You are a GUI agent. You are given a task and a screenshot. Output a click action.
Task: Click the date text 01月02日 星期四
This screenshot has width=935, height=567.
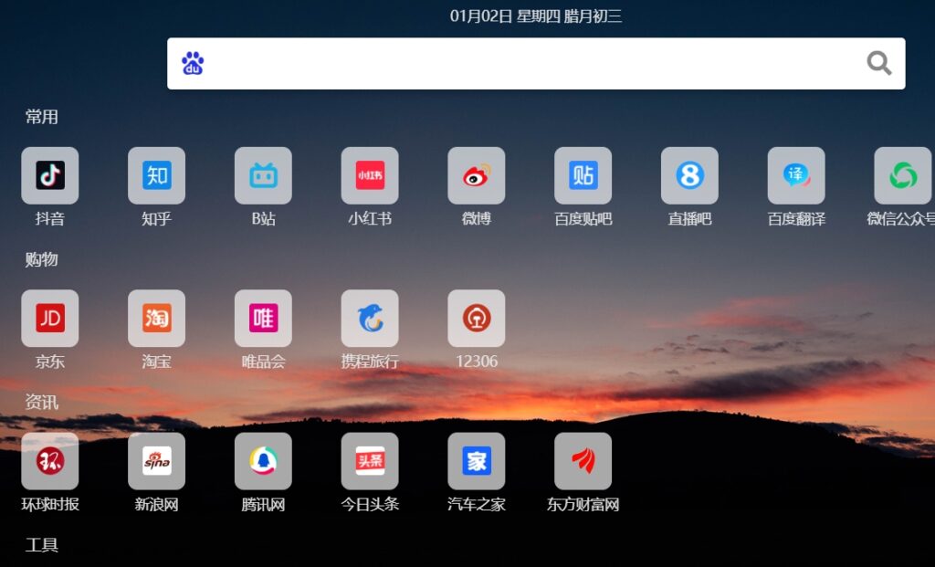click(505, 16)
